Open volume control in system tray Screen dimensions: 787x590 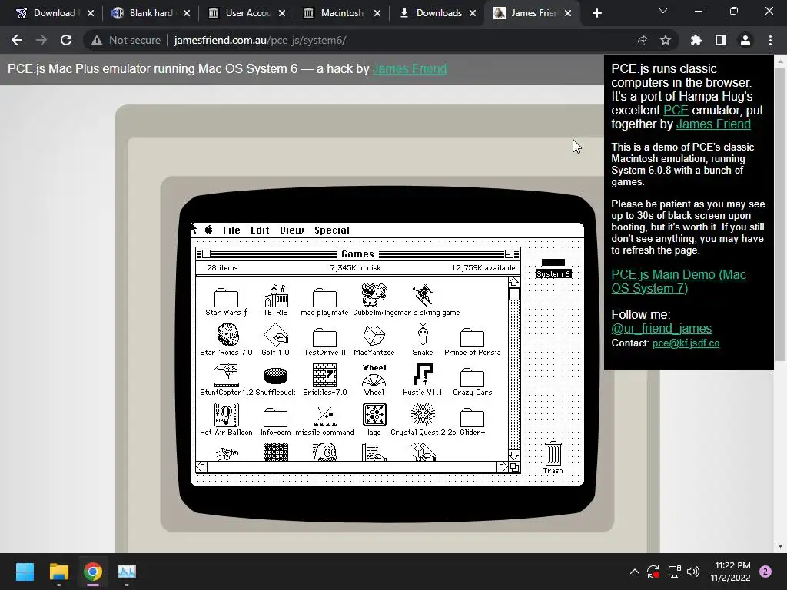pyautogui.click(x=693, y=572)
